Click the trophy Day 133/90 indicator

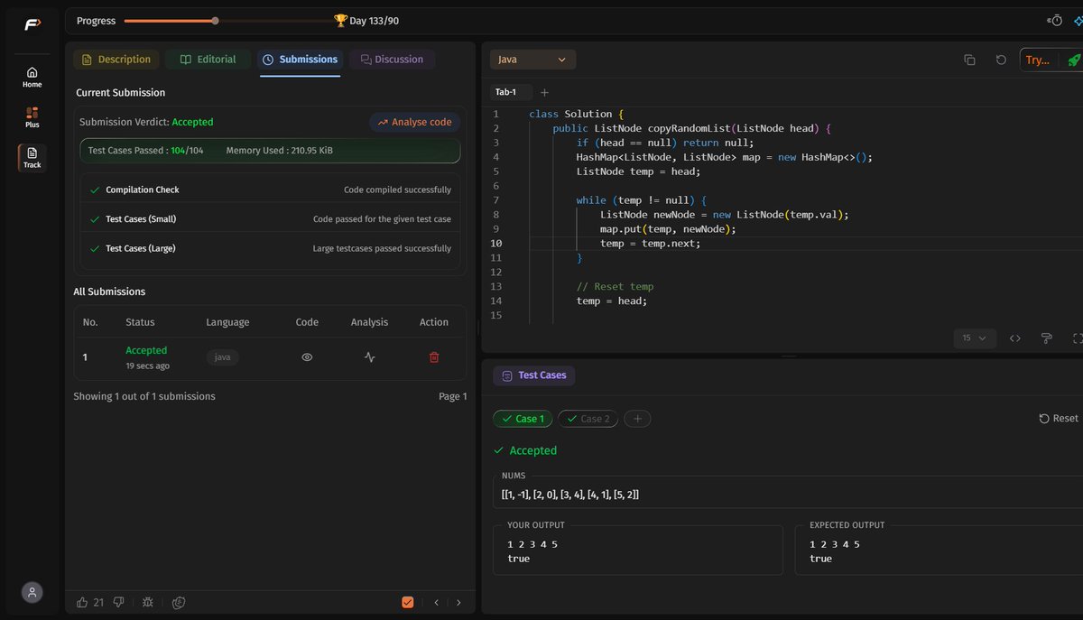tap(366, 21)
